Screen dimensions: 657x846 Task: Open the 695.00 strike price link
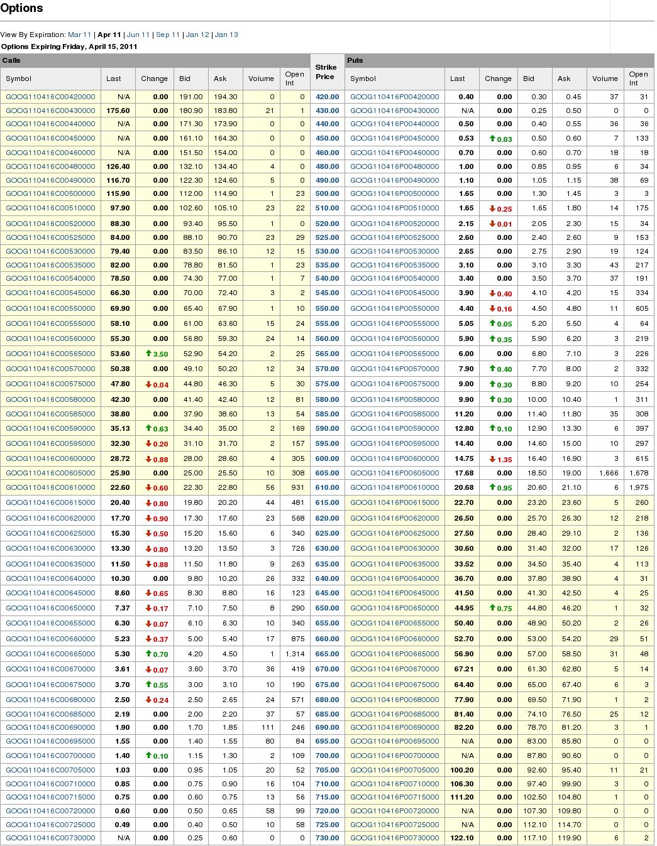(327, 741)
